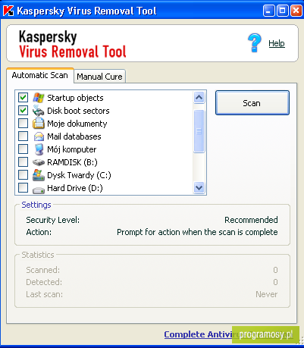Click the Last scan: Never value

tap(267, 294)
